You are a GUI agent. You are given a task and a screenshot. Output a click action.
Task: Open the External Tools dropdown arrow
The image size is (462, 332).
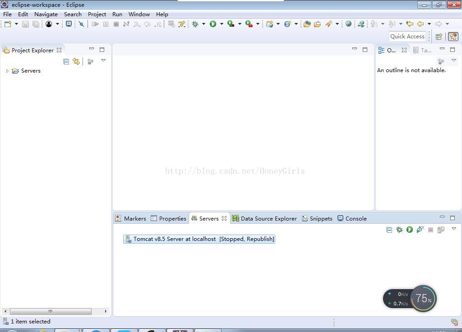pyautogui.click(x=258, y=24)
